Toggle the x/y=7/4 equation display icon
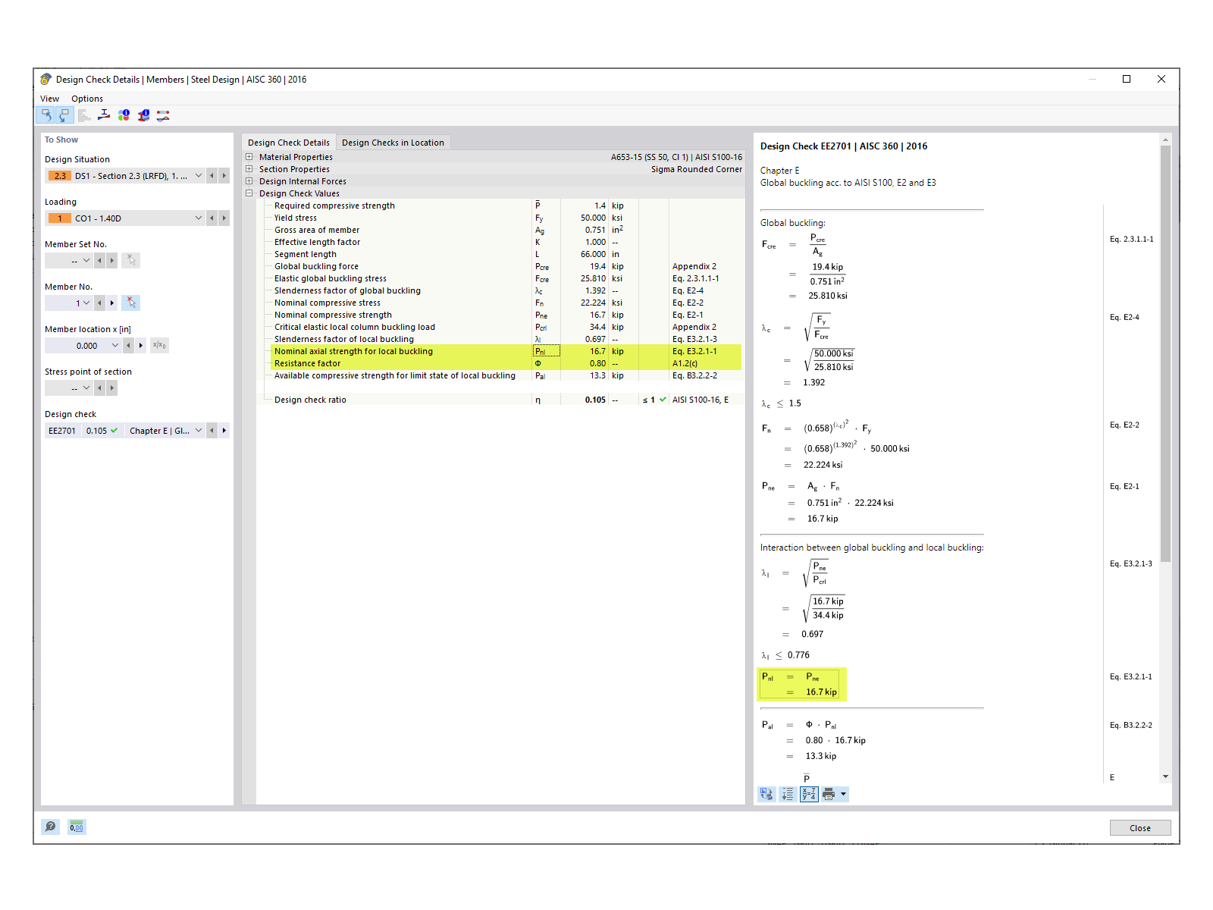The image size is (1213, 910). point(809,794)
